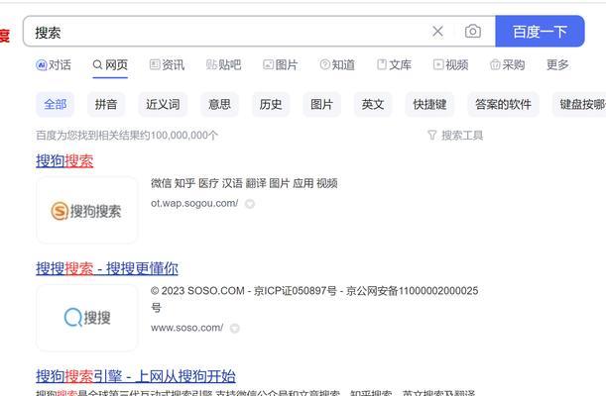Open the www.soso.com URL link
Screen dimensions: 606x396
point(187,328)
